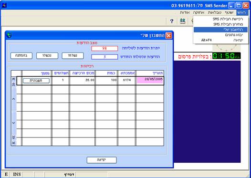Viewport: 251px width, 178px height.
Task: Click the נכשלו button
Action: 47,56
